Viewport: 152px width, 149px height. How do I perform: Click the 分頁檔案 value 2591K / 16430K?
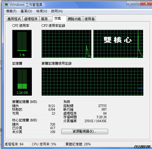96,121
